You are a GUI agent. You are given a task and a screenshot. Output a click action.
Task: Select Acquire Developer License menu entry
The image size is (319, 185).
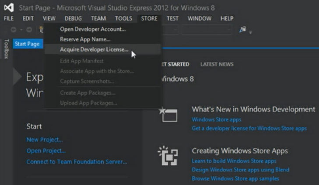coord(102,49)
